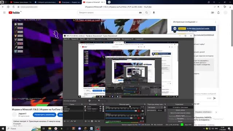
Task: Open Mic/Aux audio settings gear
Action: [x=142, y=111]
